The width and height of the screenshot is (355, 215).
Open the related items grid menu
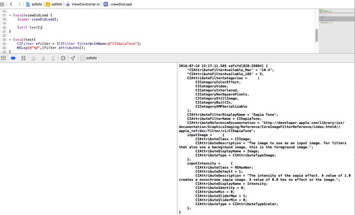coord(2,4)
